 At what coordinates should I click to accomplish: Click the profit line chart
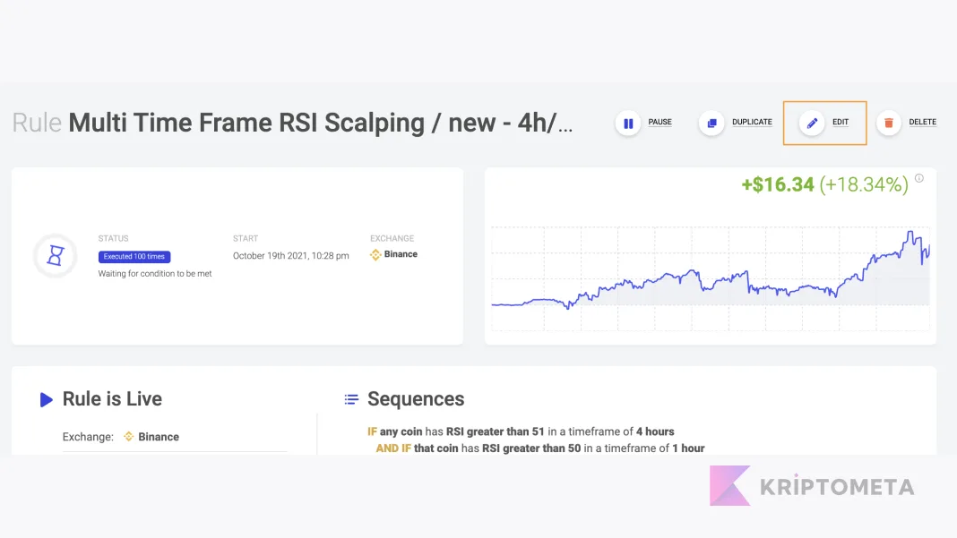[711, 278]
